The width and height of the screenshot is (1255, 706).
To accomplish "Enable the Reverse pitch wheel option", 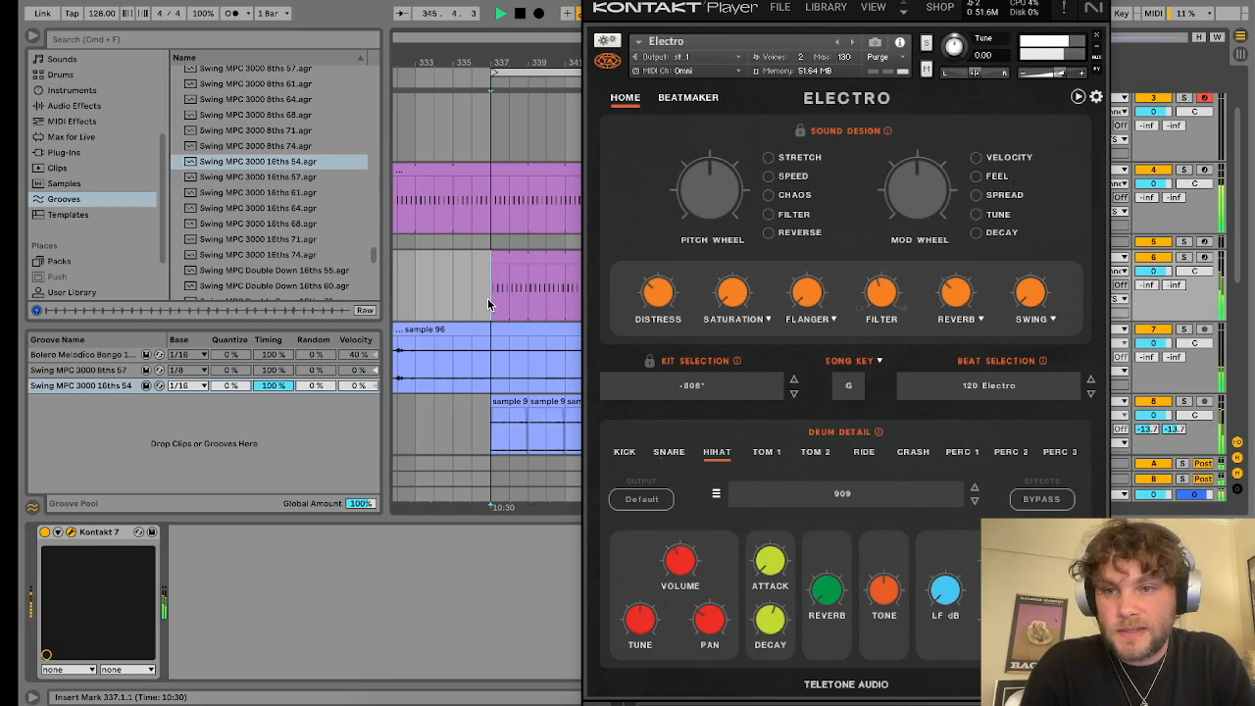I will [x=769, y=232].
